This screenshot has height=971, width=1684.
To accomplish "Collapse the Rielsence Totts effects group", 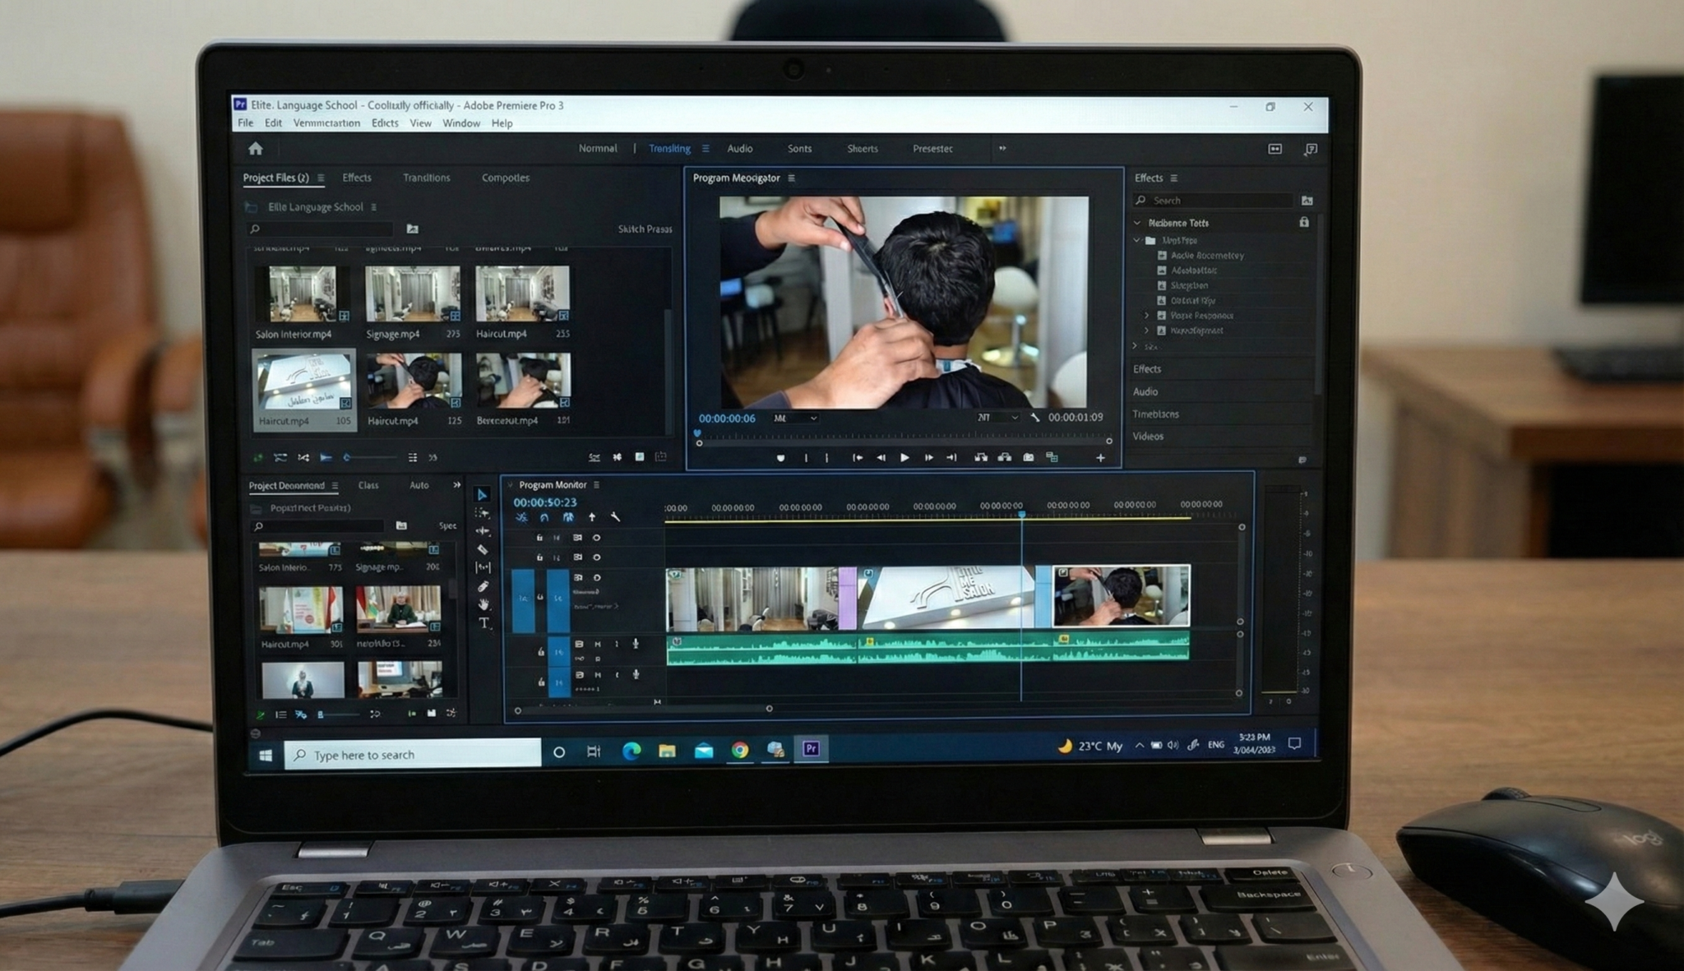I will click(1137, 223).
